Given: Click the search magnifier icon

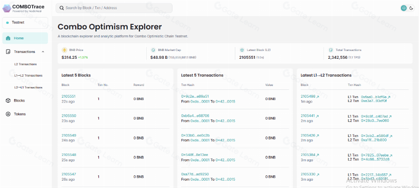Looking at the screenshot, I should [62, 8].
